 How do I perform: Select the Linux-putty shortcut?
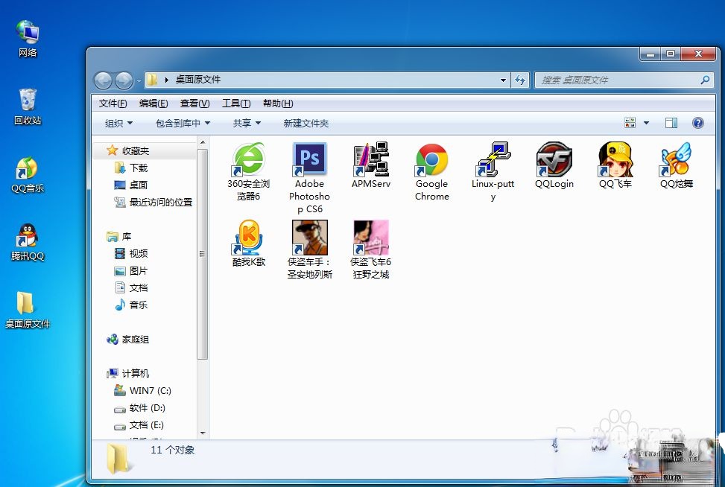(493, 171)
